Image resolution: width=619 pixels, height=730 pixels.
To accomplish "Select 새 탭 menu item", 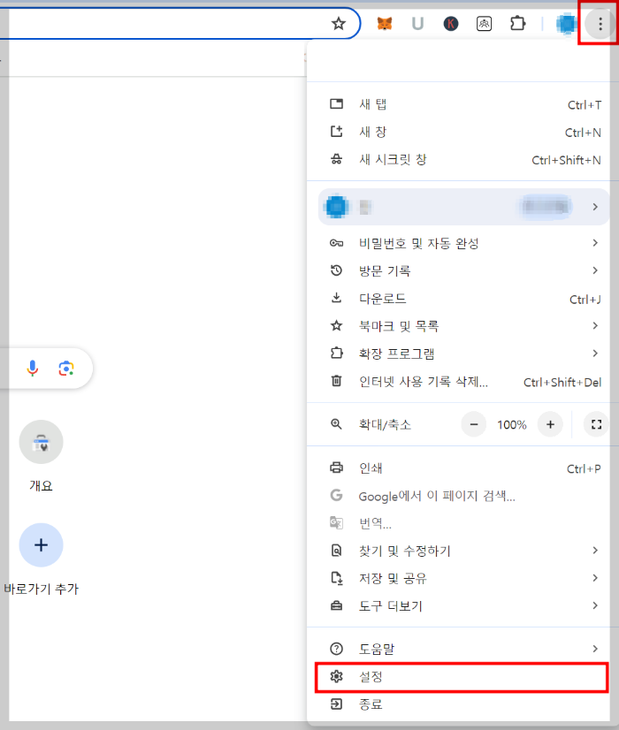I will [465, 104].
